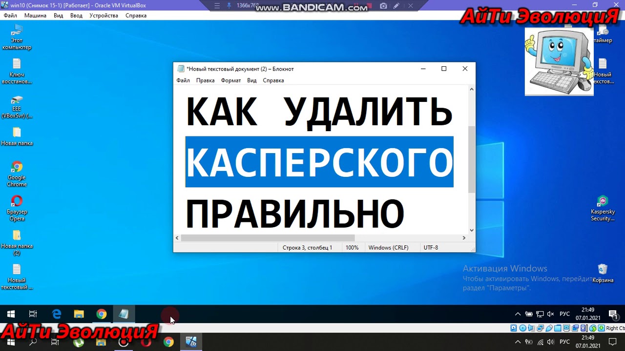The width and height of the screenshot is (625, 351).
Task: Click the VirtualBox shared folders indicator
Action: [x=558, y=328]
